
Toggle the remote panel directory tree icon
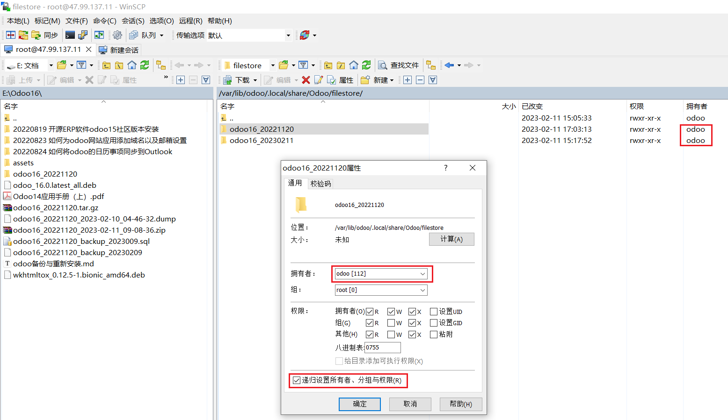431,65
